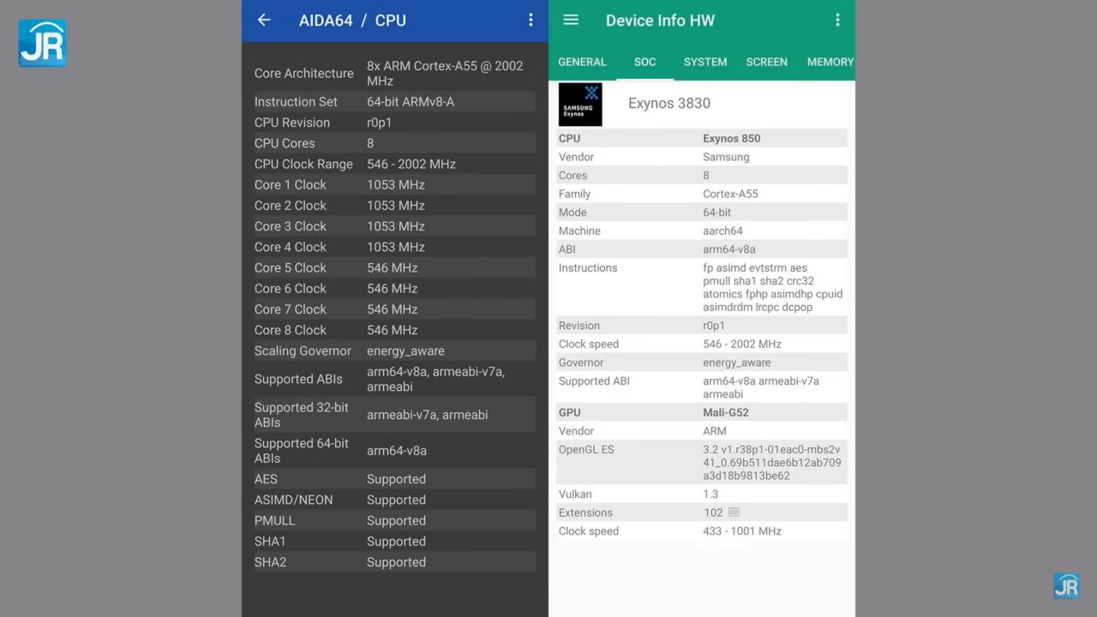Click the Supported ABIs row in AIDA64
The width and height of the screenshot is (1097, 617).
(394, 379)
